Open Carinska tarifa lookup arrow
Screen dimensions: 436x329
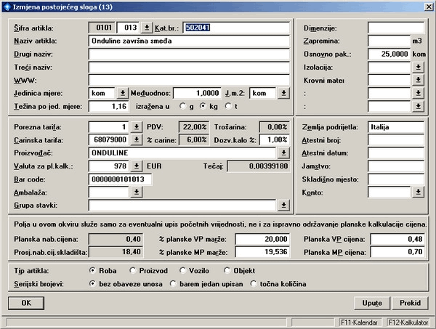(137, 139)
